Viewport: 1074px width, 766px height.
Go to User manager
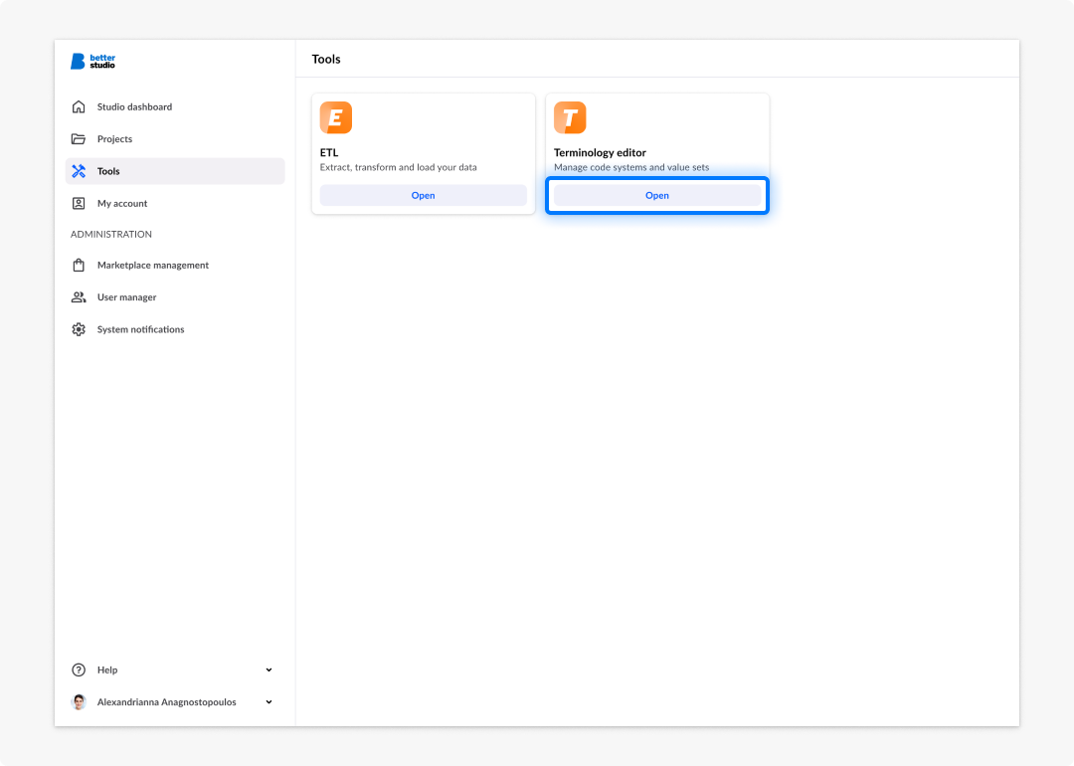coord(175,297)
